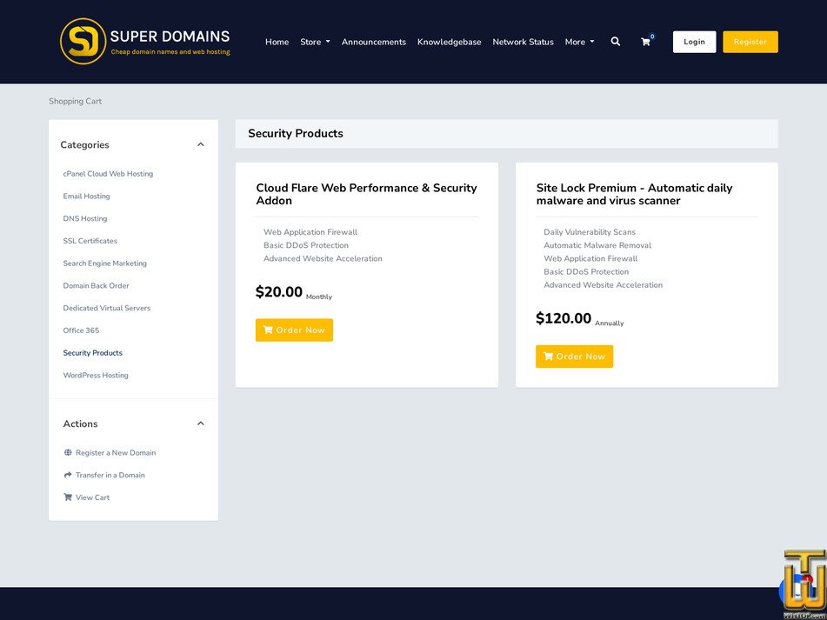The height and width of the screenshot is (620, 827).
Task: Click the $120.00 Annually price
Action: pyautogui.click(x=580, y=319)
